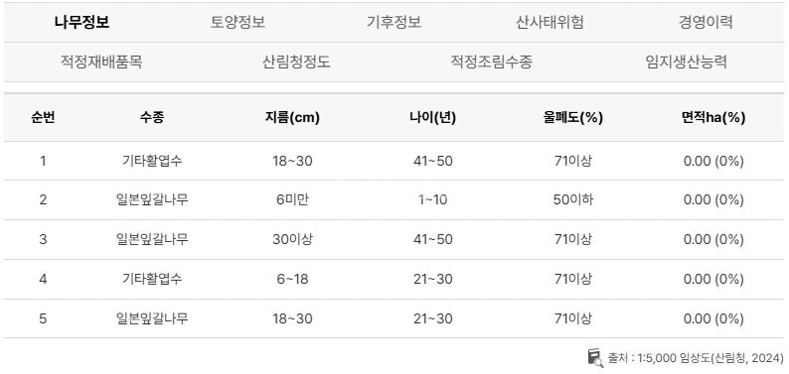The width and height of the screenshot is (789, 374).
Task: Select row 1 기타활엽수 species cell
Action: click(152, 161)
